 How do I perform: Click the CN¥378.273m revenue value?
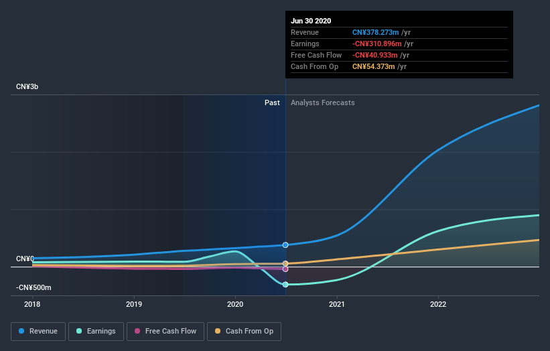pos(376,32)
